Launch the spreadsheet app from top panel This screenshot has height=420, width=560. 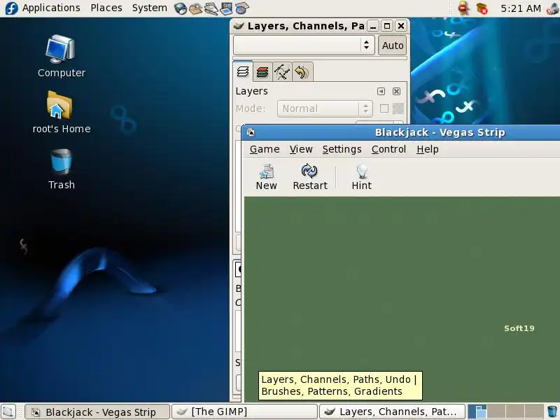click(241, 8)
